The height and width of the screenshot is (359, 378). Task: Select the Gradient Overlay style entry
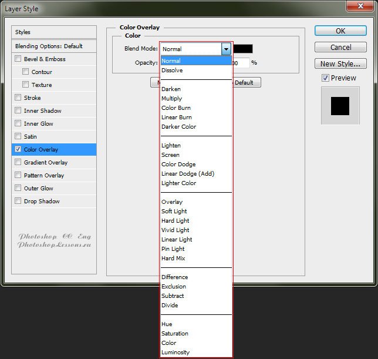46,162
